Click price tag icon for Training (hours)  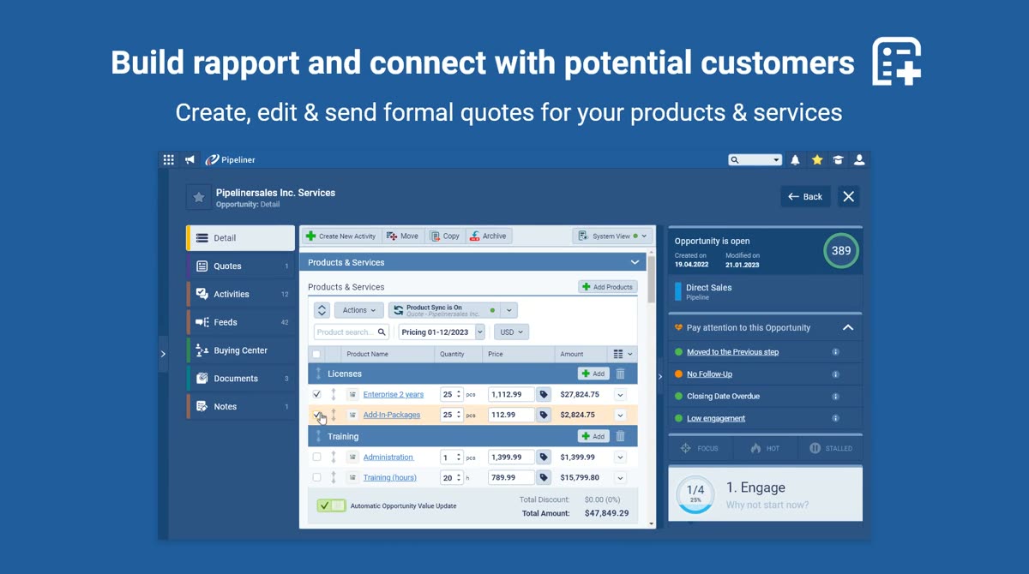coord(544,477)
